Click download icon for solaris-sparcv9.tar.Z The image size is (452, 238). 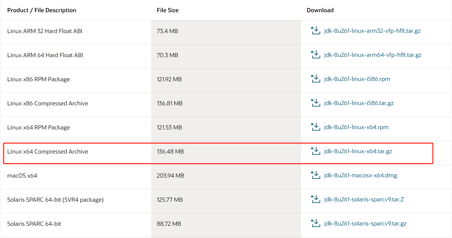click(316, 199)
